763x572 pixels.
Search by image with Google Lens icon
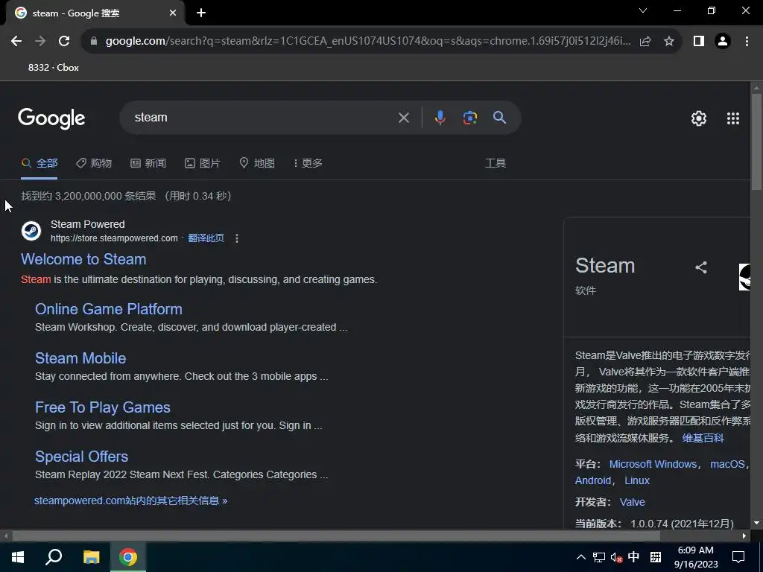(x=469, y=118)
